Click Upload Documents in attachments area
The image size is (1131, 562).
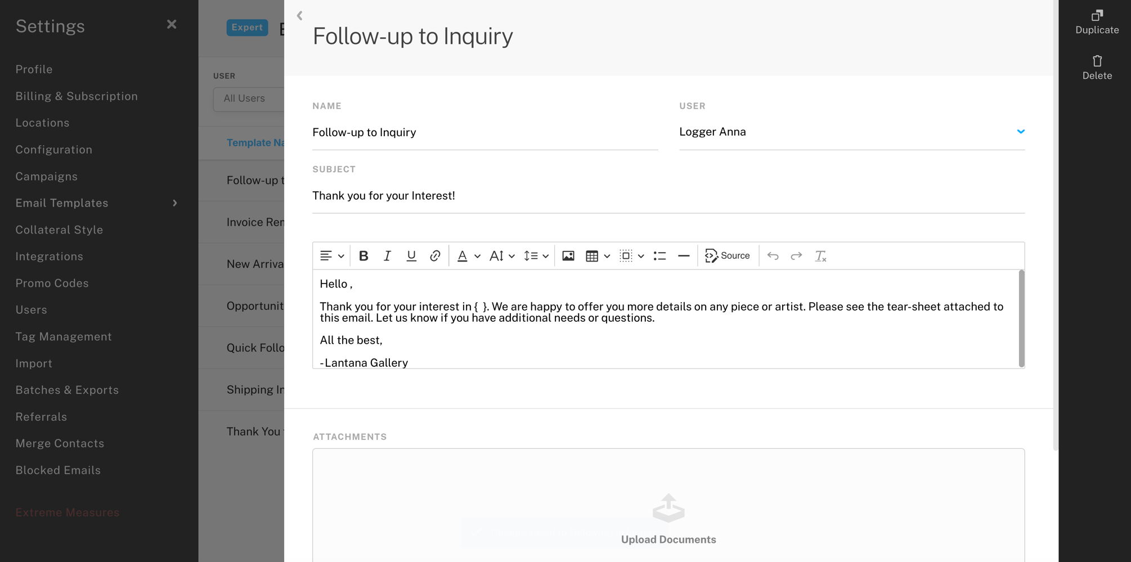tap(668, 539)
